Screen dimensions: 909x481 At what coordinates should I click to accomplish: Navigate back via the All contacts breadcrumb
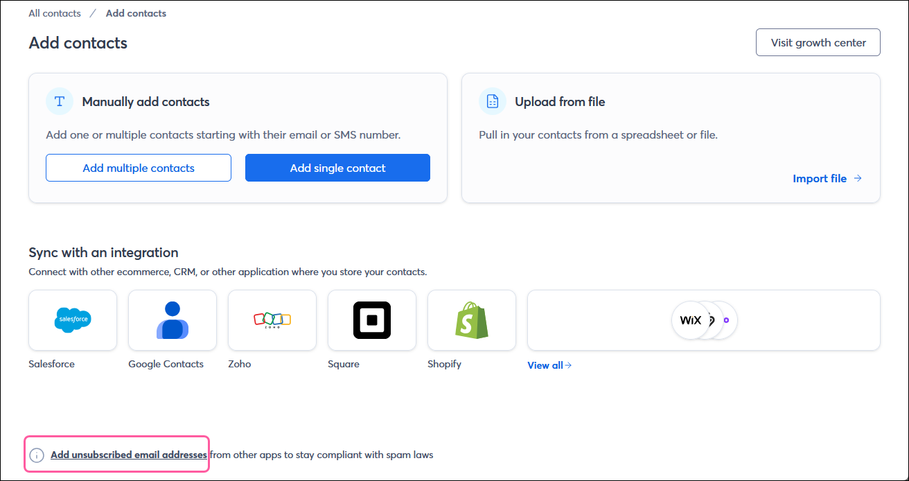(54, 12)
